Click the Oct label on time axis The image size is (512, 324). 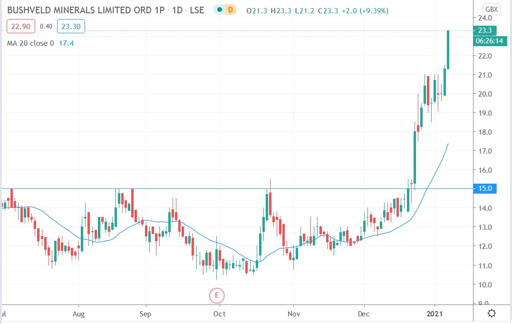tap(220, 314)
